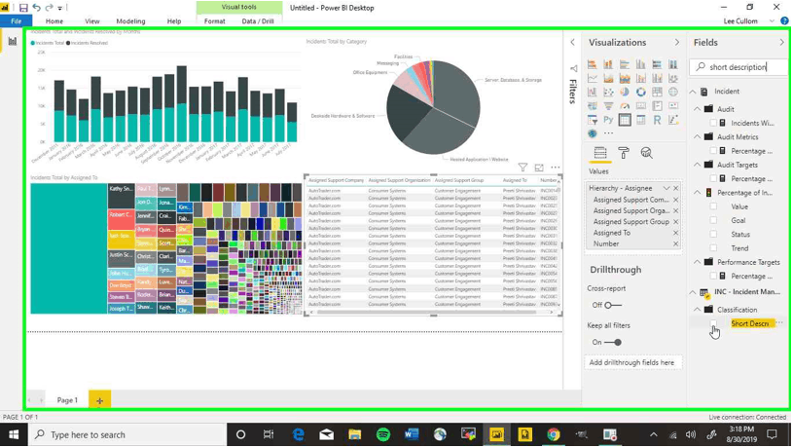This screenshot has height=448, width=793.
Task: Collapse the INC - Incident Man... table
Action: point(693,292)
